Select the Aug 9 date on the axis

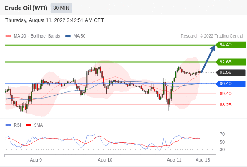point(36,160)
